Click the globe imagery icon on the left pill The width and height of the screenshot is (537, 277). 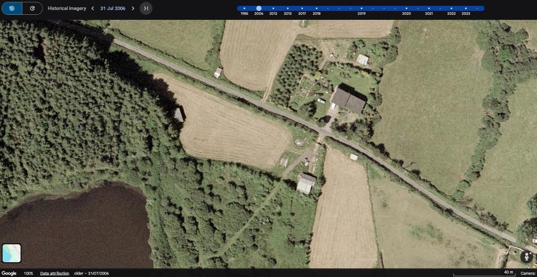(12, 8)
